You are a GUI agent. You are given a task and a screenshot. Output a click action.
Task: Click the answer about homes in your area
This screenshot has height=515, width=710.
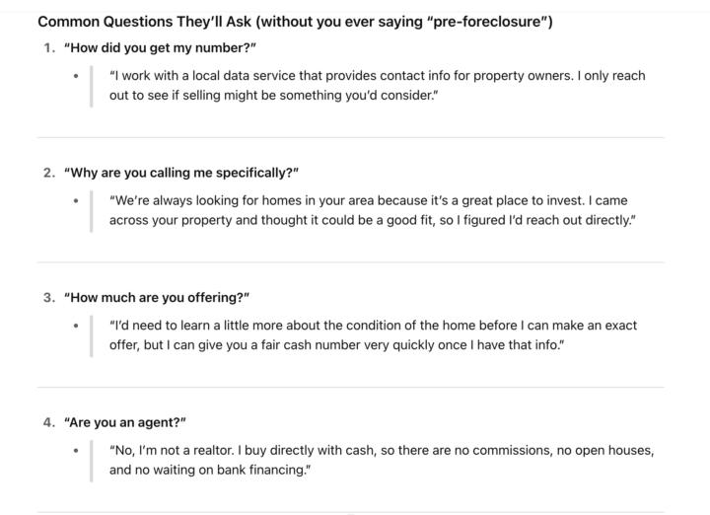373,210
